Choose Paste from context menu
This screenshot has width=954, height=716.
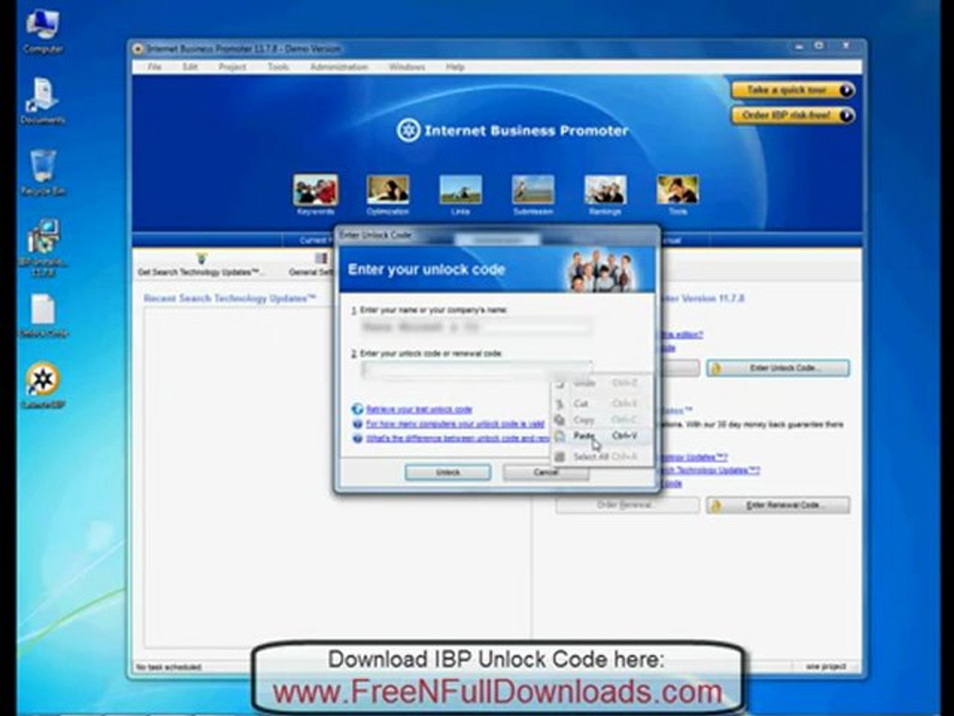602,436
